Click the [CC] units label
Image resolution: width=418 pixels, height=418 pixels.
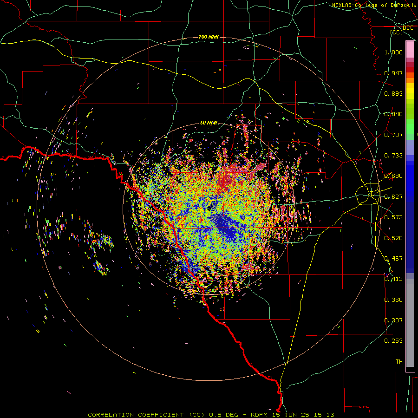tap(397, 32)
